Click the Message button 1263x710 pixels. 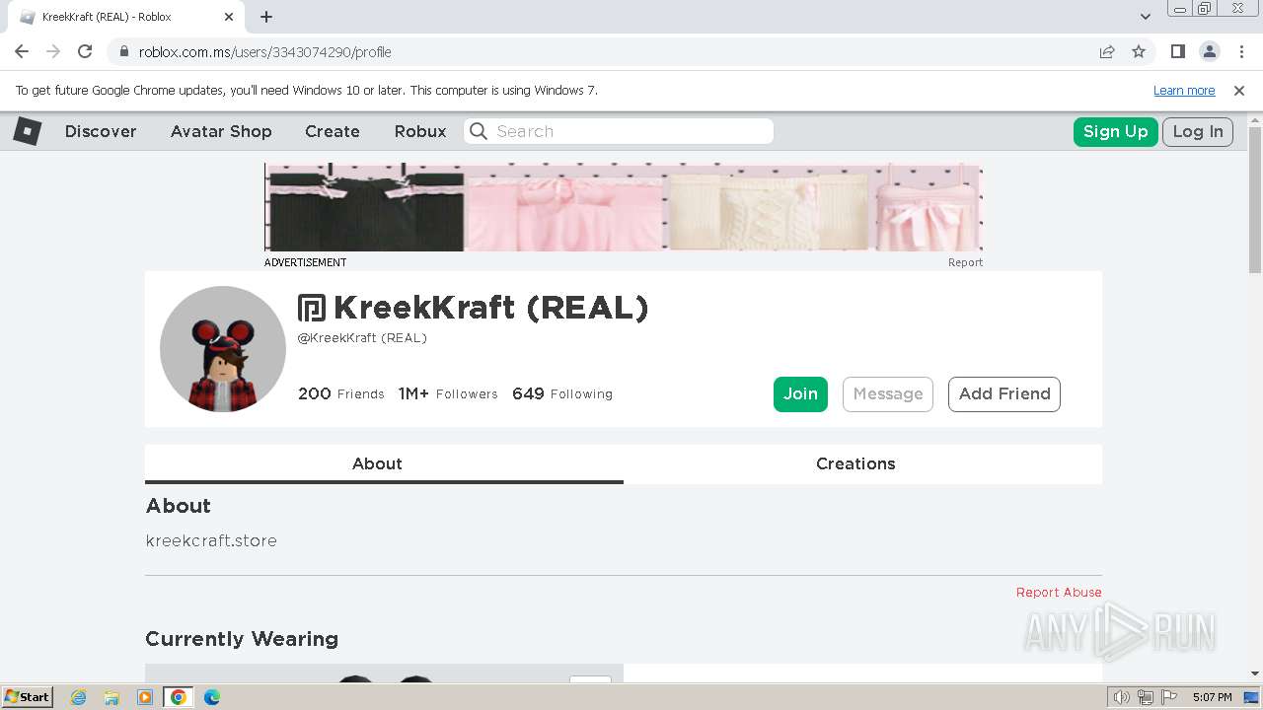[x=888, y=393]
